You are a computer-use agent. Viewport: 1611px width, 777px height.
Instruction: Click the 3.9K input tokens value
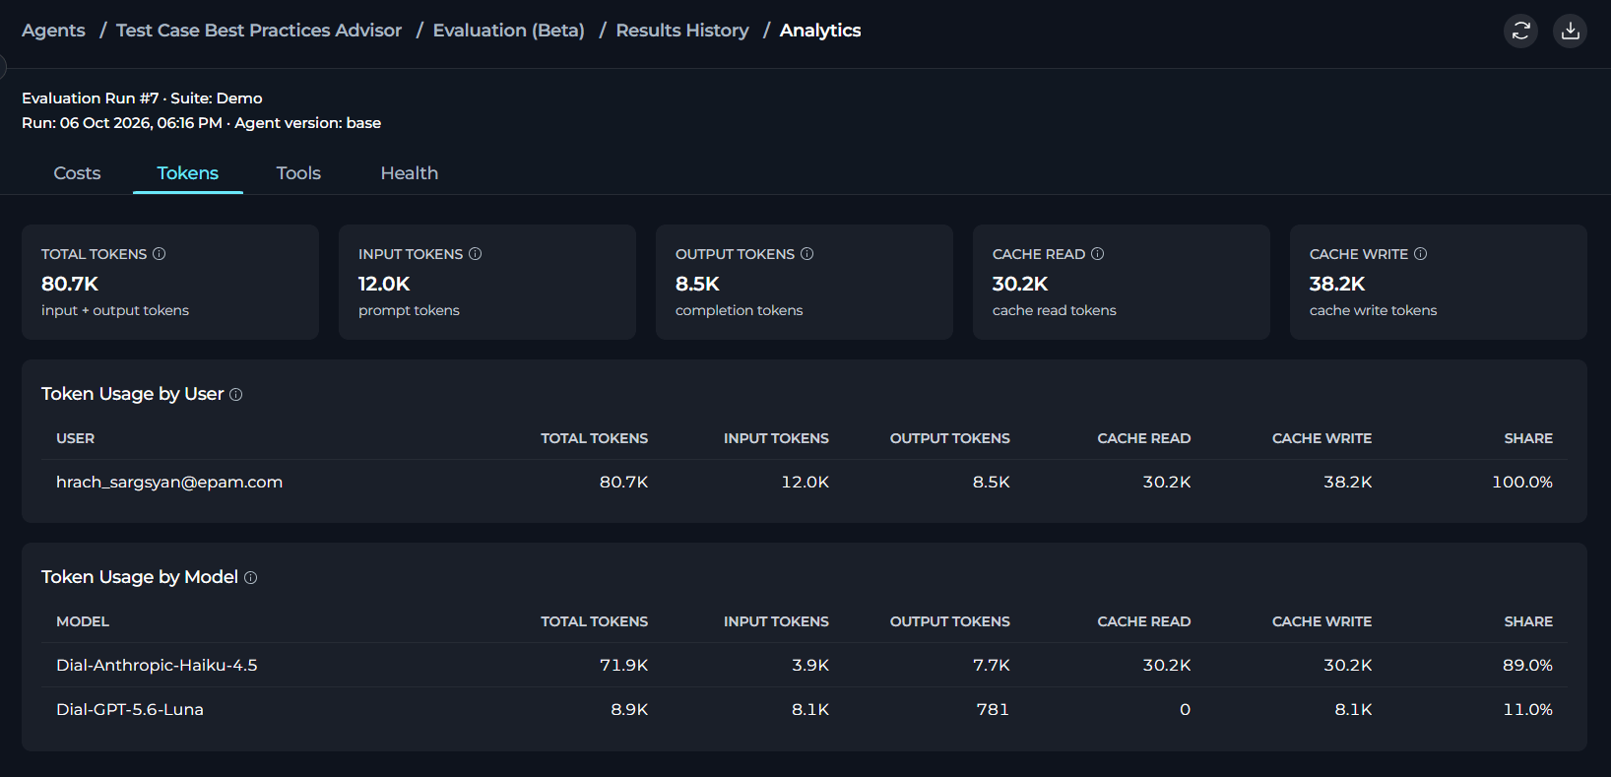[810, 665]
